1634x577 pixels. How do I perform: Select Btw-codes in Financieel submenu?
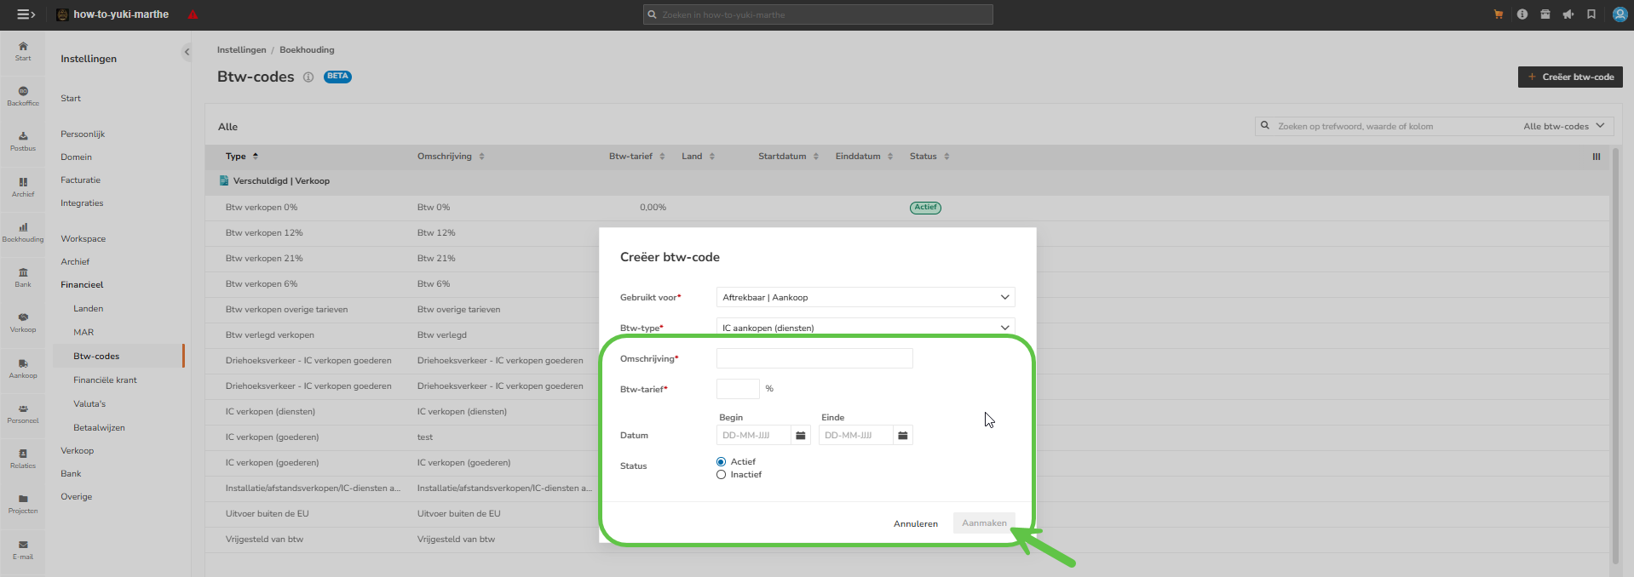(118, 357)
